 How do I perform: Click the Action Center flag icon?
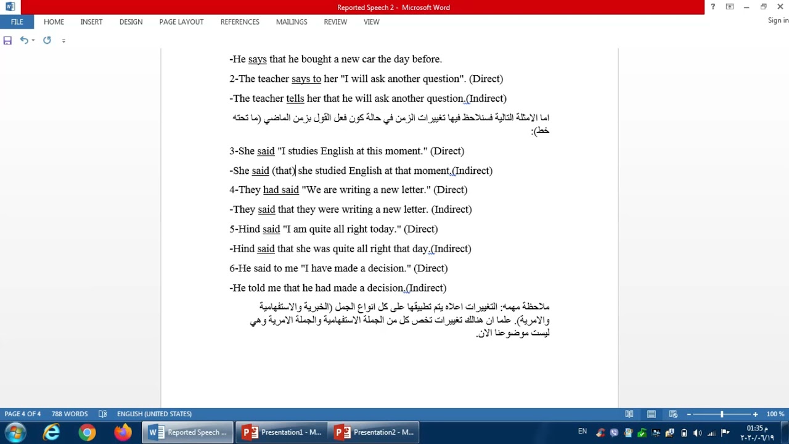coord(726,433)
